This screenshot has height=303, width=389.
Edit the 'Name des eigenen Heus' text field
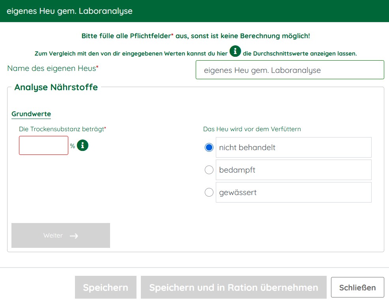point(290,70)
